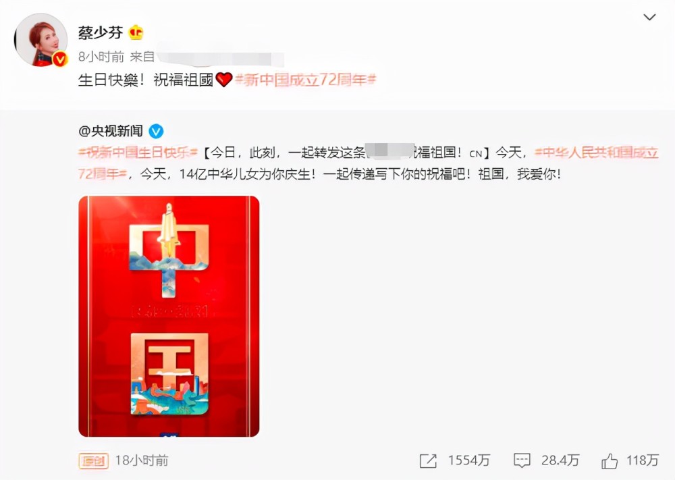Open hashtag 祝新中国生日快乐
The width and height of the screenshot is (675, 480).
click(x=138, y=153)
